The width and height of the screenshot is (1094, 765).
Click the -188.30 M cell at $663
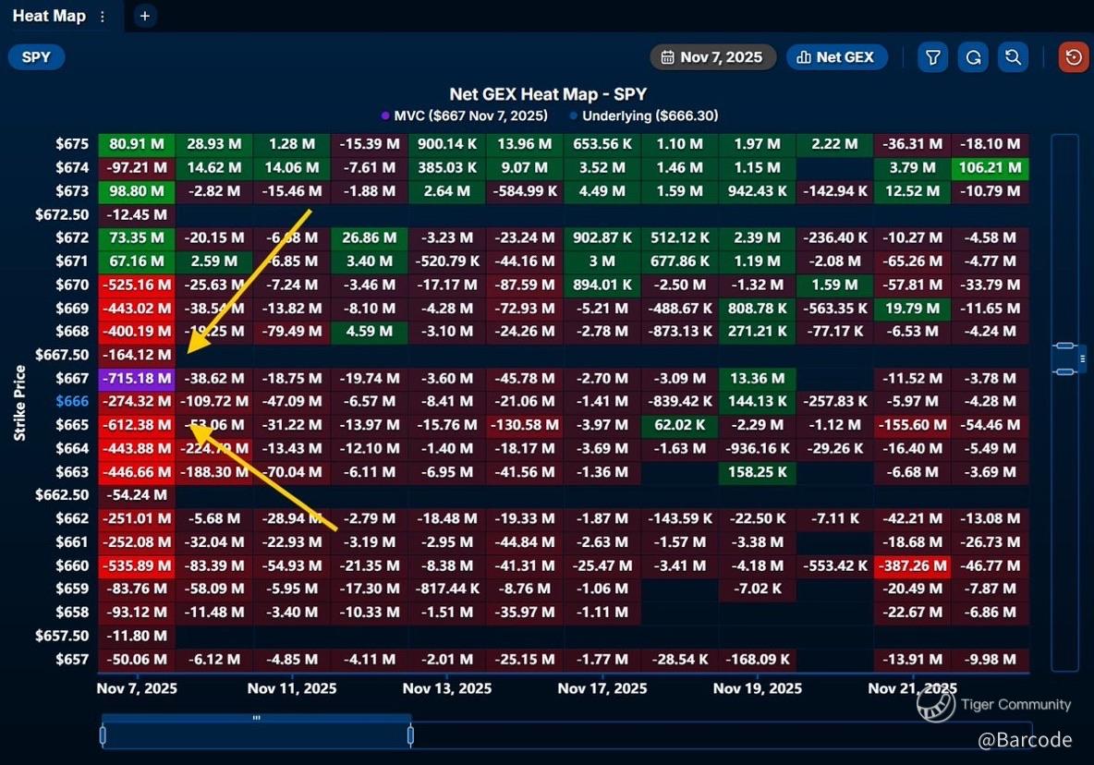click(214, 472)
